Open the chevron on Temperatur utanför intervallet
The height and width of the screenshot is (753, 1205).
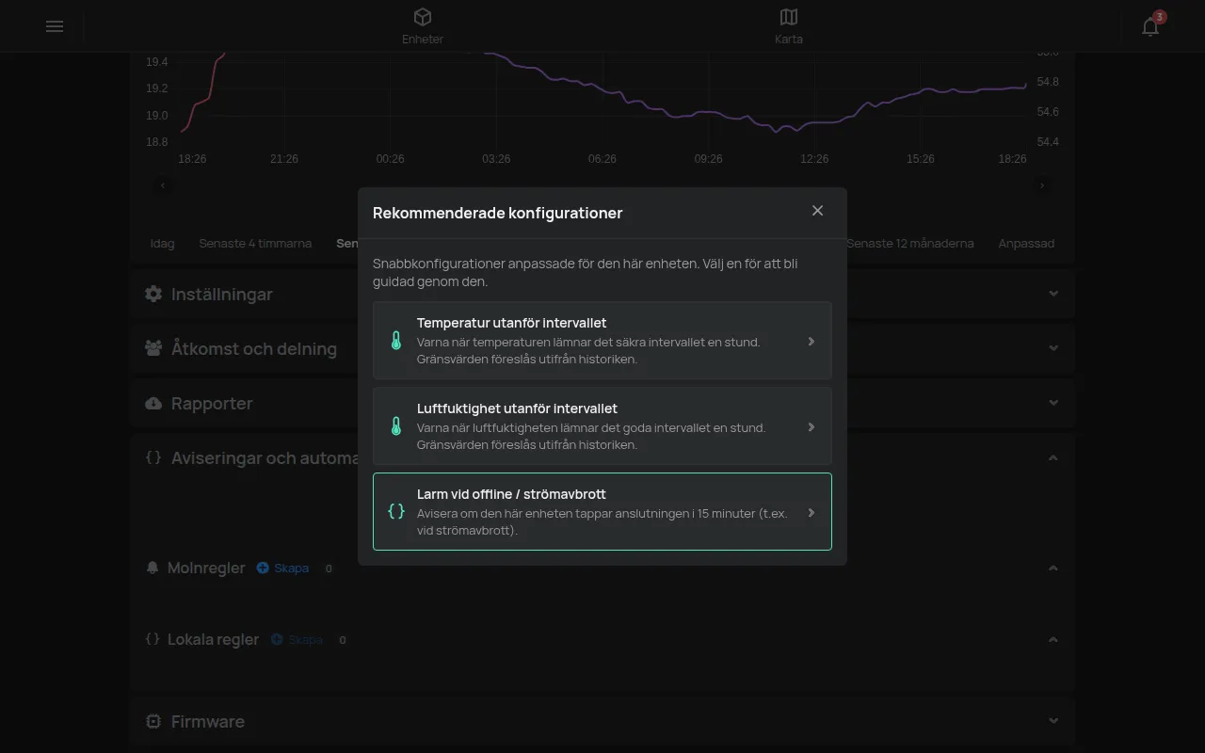[811, 341]
